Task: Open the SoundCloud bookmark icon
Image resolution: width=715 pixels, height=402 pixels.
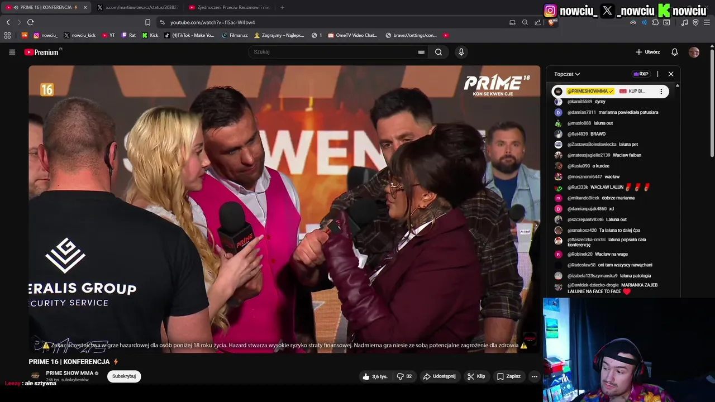Action: pyautogui.click(x=24, y=35)
